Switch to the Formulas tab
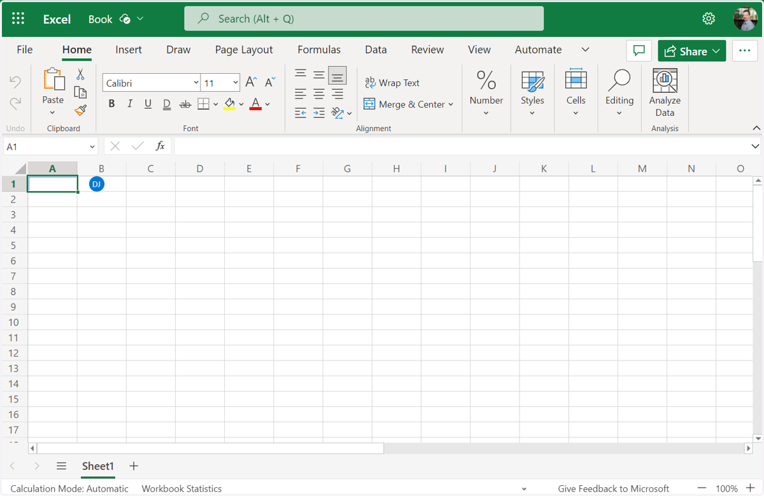Screen dimensions: 764x496 pos(319,50)
